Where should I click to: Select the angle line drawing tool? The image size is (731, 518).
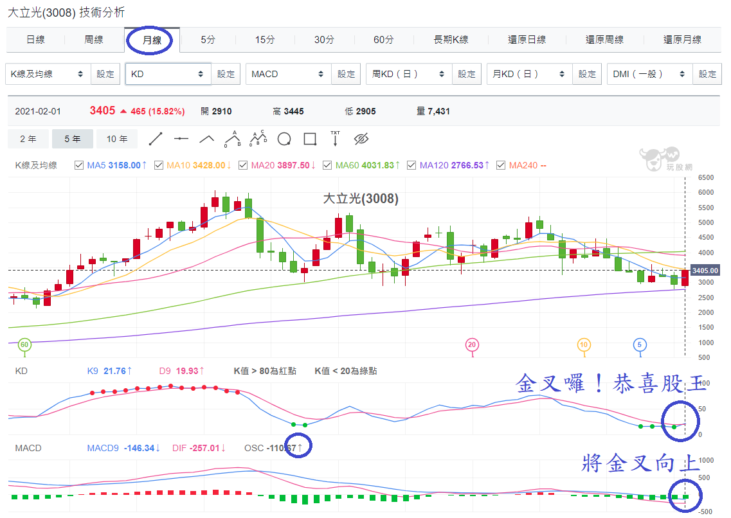coord(206,139)
